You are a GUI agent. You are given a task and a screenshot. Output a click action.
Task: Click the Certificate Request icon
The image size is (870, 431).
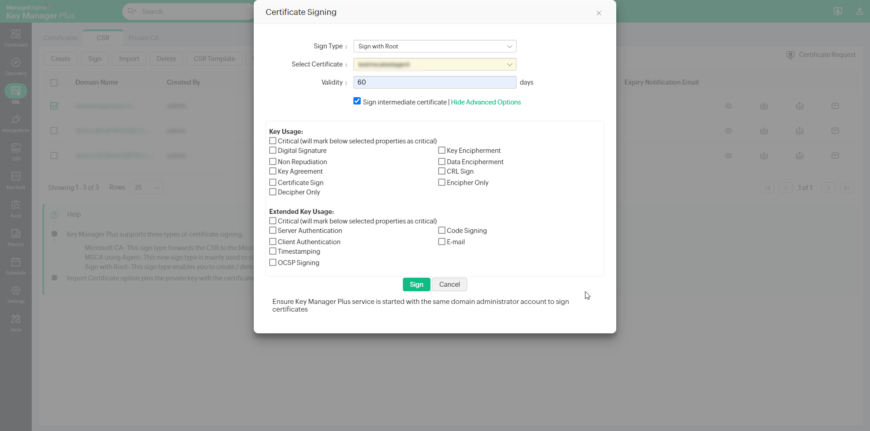[x=790, y=55]
